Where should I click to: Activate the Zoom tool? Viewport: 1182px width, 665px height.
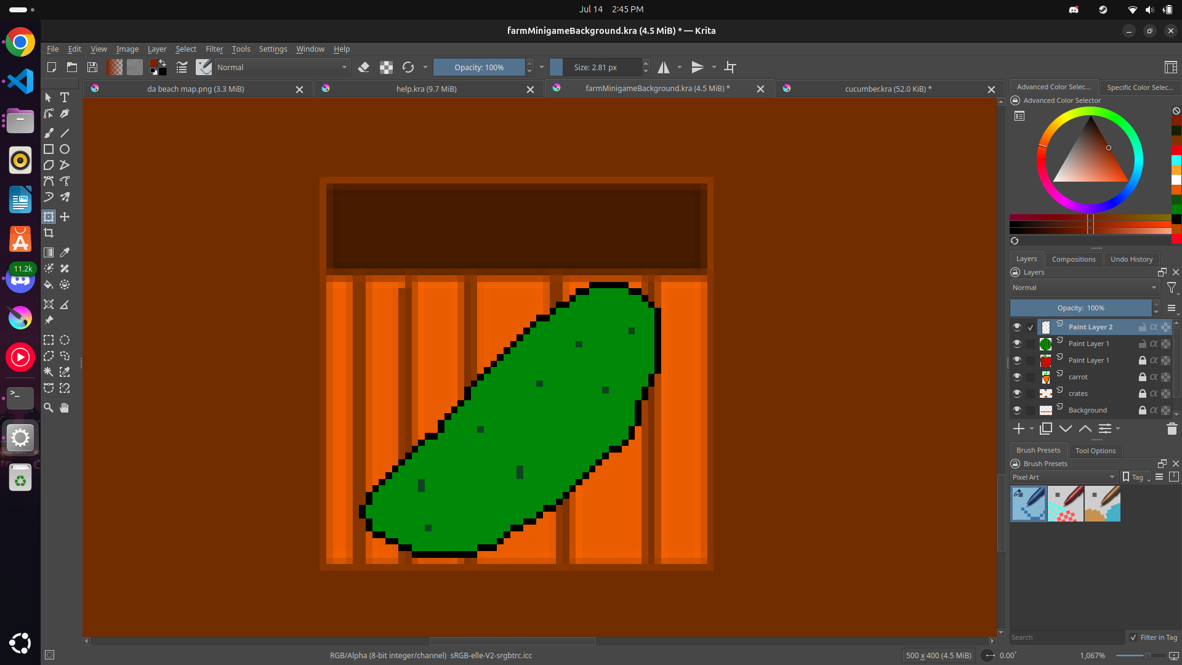49,408
